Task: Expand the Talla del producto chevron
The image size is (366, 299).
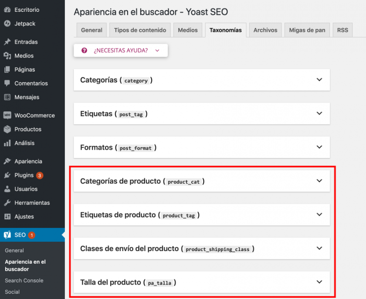Action: tap(319, 282)
